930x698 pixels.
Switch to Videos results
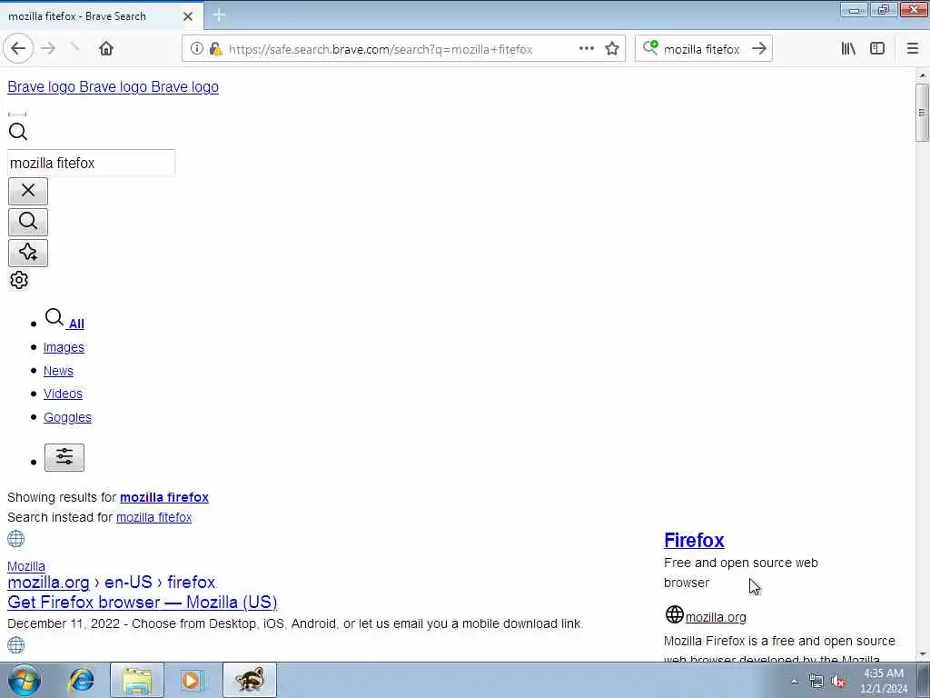(x=63, y=394)
